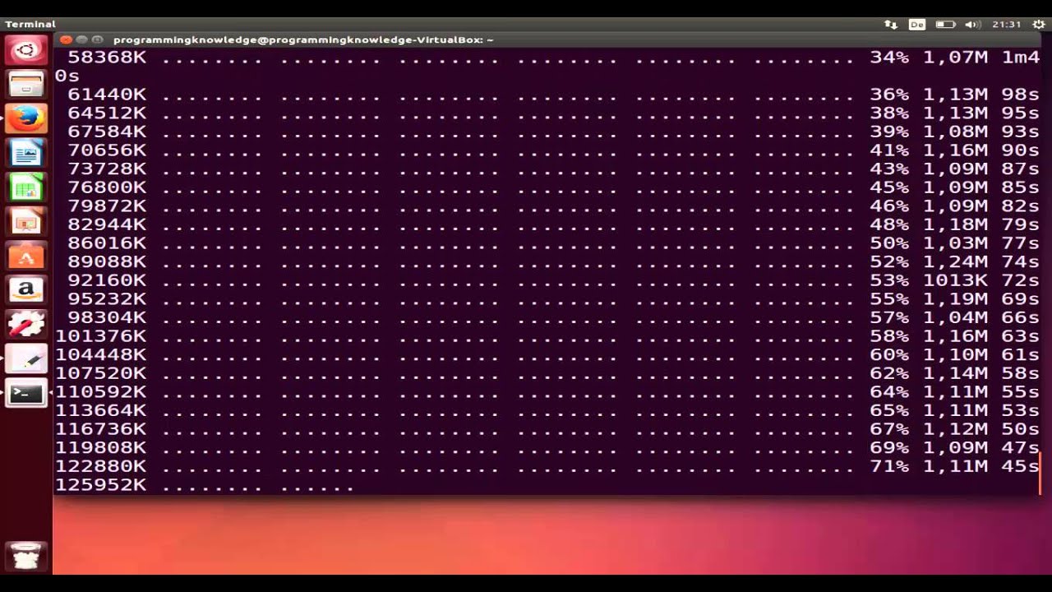Click the 101376K offset text
Screen dimensions: 1052x592
[x=101, y=336]
